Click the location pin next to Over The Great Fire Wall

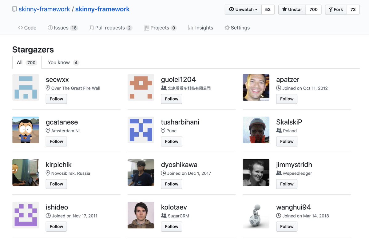(x=48, y=88)
